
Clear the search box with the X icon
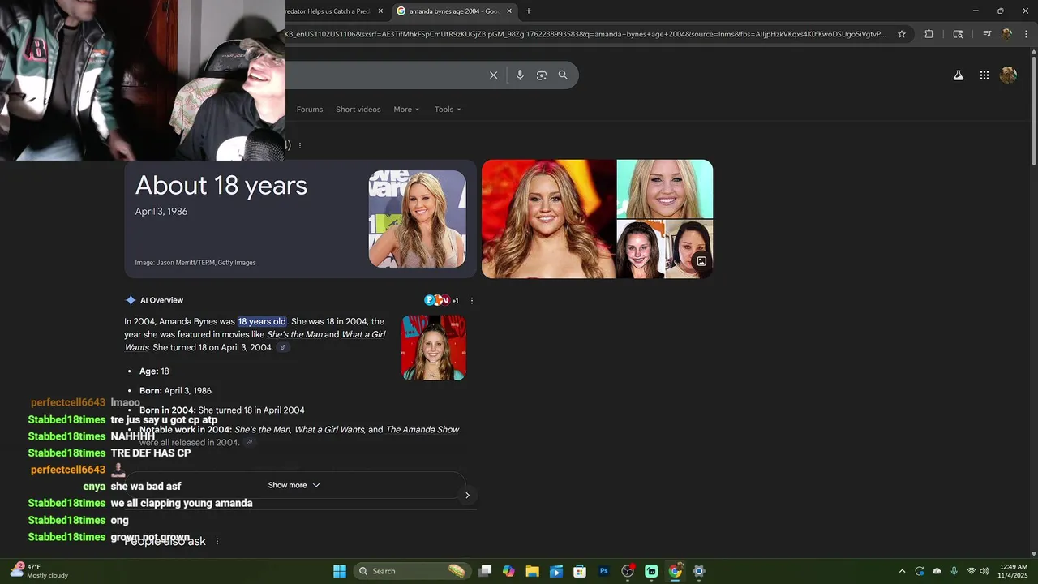493,75
